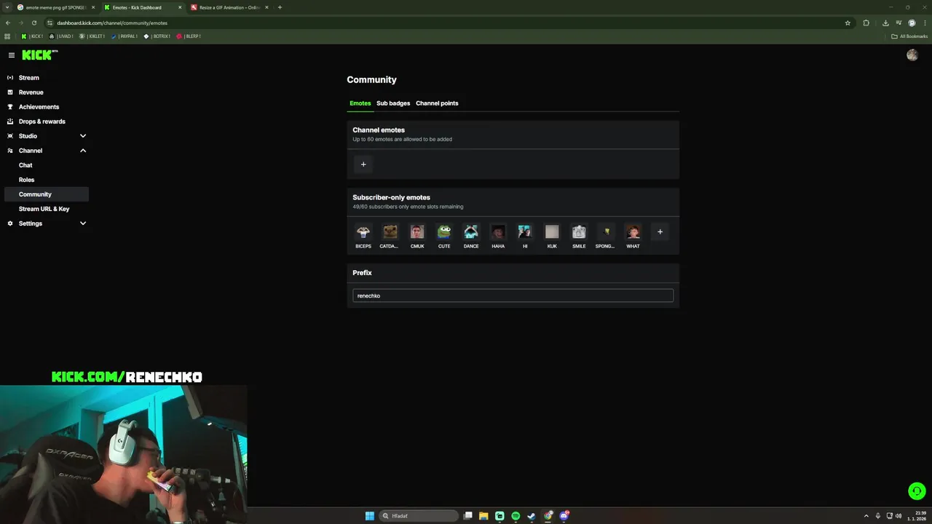This screenshot has width=932, height=524.
Task: Switch to the Channel points tab
Action: pos(437,103)
